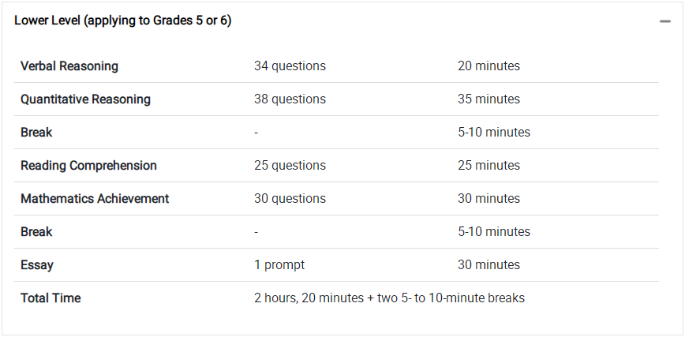Select the 30 questions cell
Screen dimensions: 685x337
pos(290,198)
